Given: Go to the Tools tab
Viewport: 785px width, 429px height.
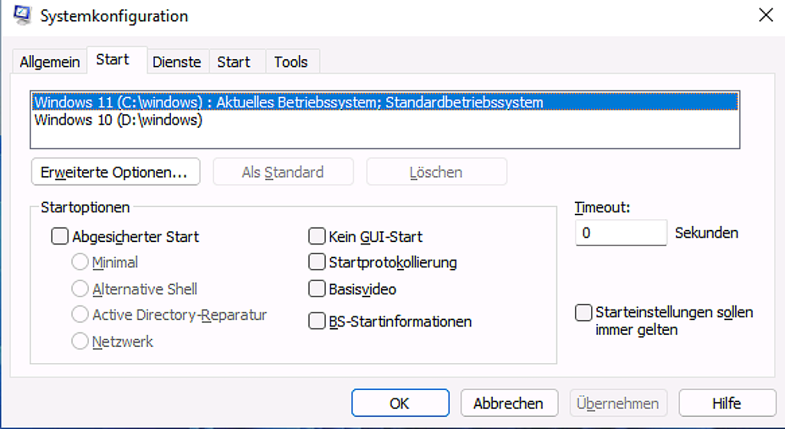Looking at the screenshot, I should [291, 62].
